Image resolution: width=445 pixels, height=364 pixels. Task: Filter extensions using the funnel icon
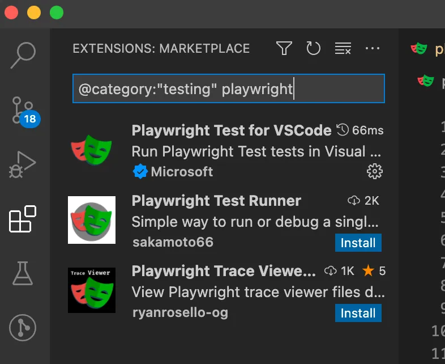click(x=284, y=49)
